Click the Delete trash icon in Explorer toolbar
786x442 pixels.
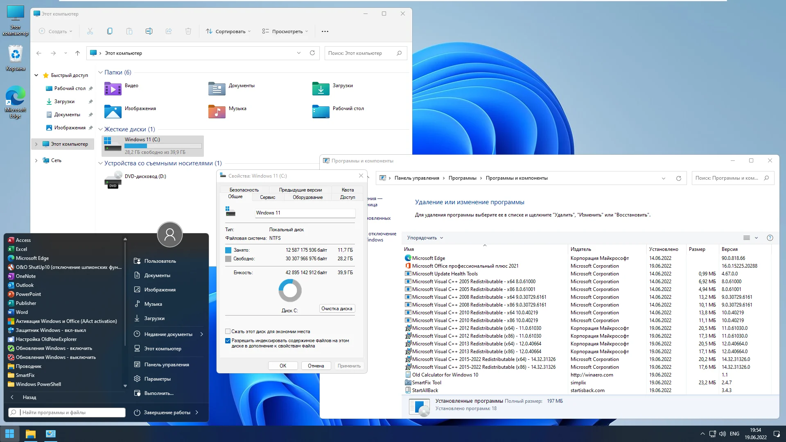click(x=188, y=31)
